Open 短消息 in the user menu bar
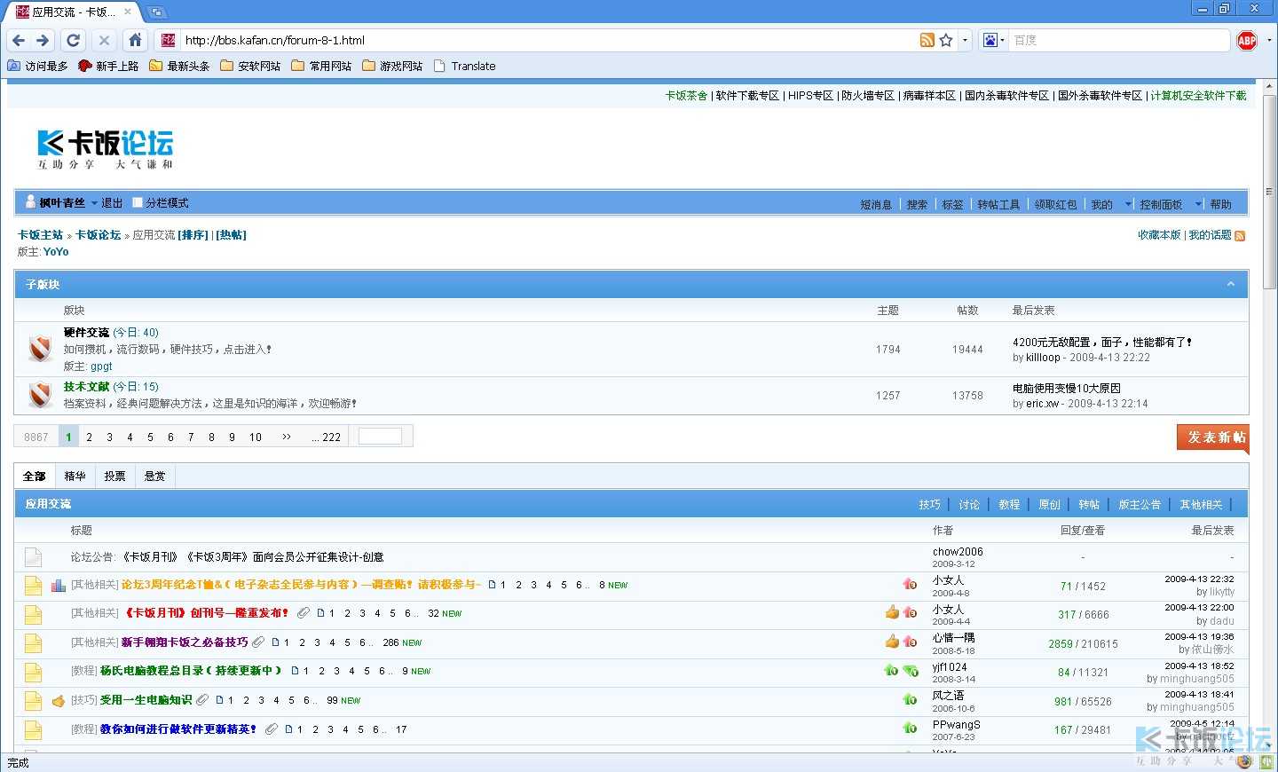 (x=876, y=204)
